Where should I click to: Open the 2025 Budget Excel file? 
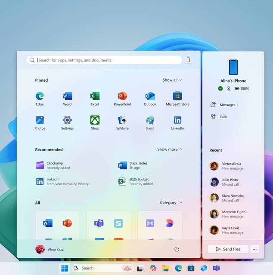click(x=136, y=181)
